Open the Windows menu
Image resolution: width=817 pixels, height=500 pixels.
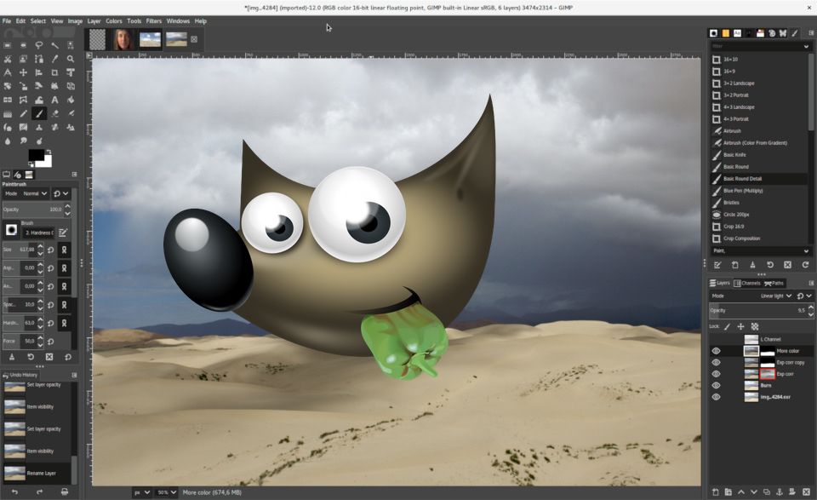pos(178,20)
